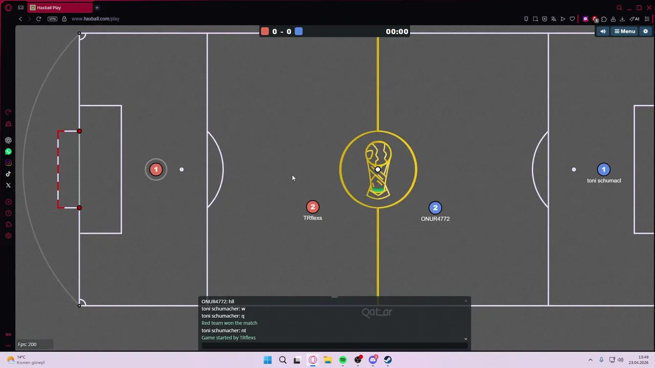
Task: Open ChatGPT icon in Opera sidebar
Action: [x=8, y=140]
